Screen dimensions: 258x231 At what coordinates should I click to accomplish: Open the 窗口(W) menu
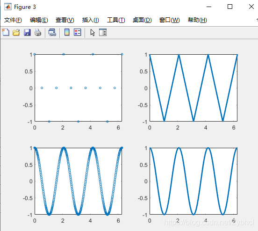170,20
